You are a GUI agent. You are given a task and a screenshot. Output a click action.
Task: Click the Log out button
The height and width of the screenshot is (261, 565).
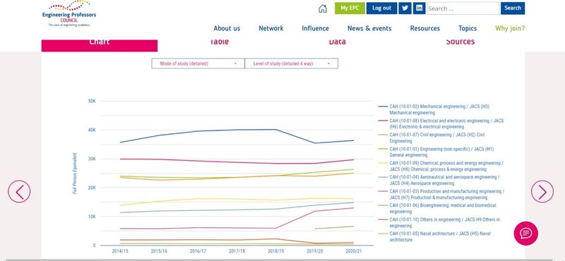pos(381,8)
